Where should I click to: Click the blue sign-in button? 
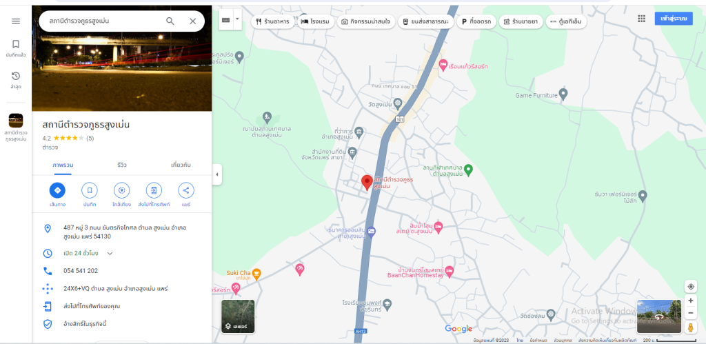pos(673,19)
